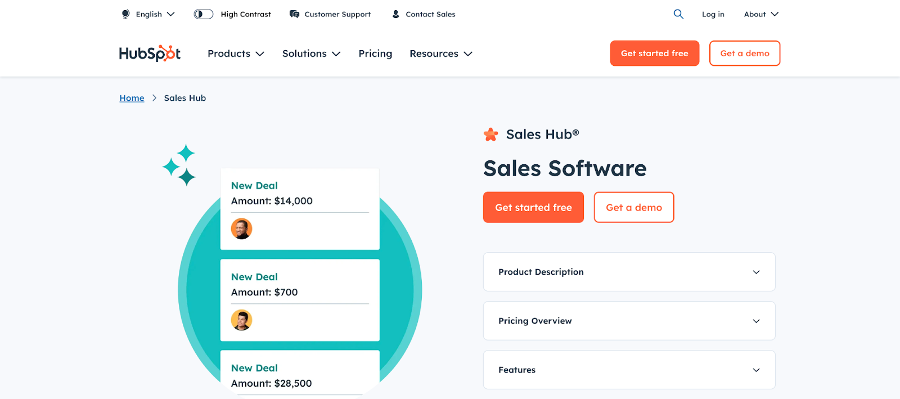This screenshot has width=900, height=399.
Task: Open the Solutions menu
Action: 311,53
